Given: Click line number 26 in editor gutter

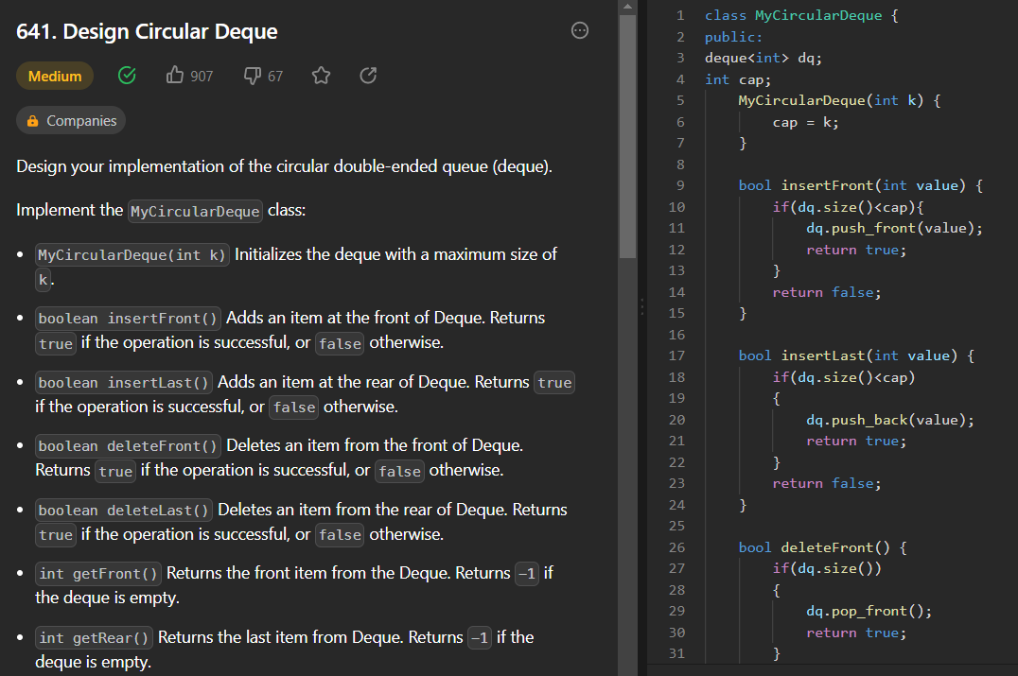Looking at the screenshot, I should point(676,547).
